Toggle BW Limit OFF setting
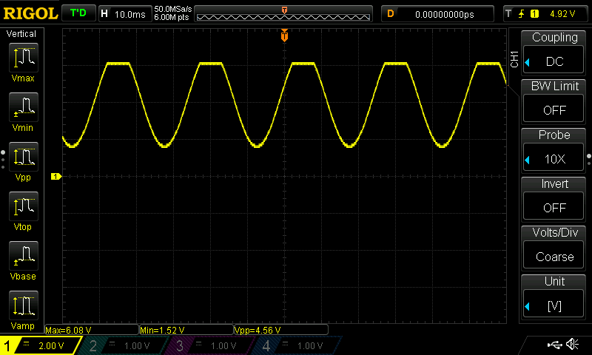Screen dimensions: 592x355 pyautogui.click(x=554, y=110)
